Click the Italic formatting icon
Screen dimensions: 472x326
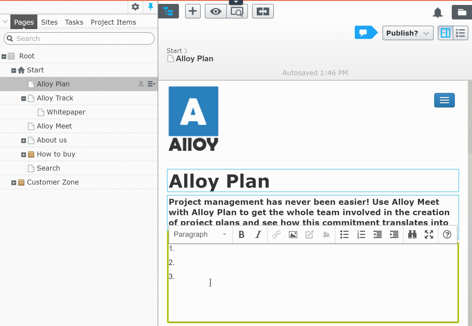258,235
